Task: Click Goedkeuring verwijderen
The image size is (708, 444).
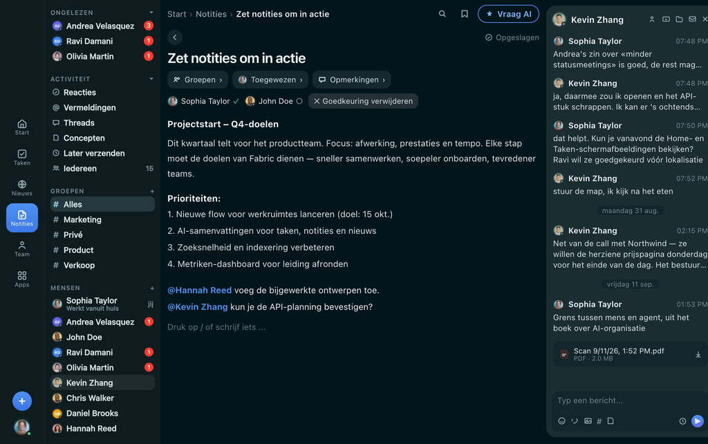Action: (x=363, y=101)
